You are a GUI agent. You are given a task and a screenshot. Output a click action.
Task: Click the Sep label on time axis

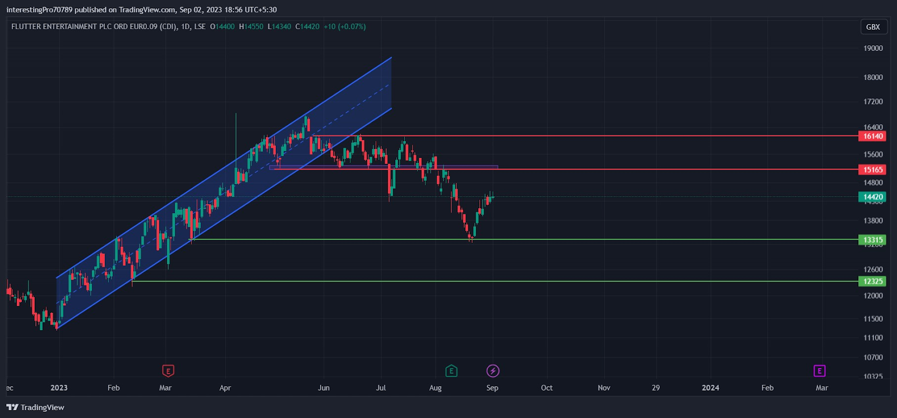[x=492, y=388]
